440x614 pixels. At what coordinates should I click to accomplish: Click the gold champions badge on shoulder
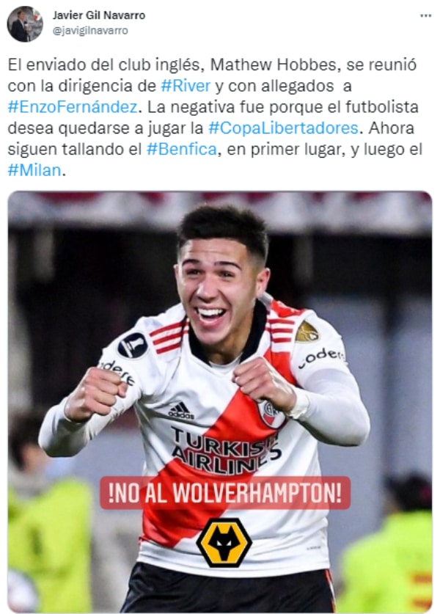click(307, 332)
